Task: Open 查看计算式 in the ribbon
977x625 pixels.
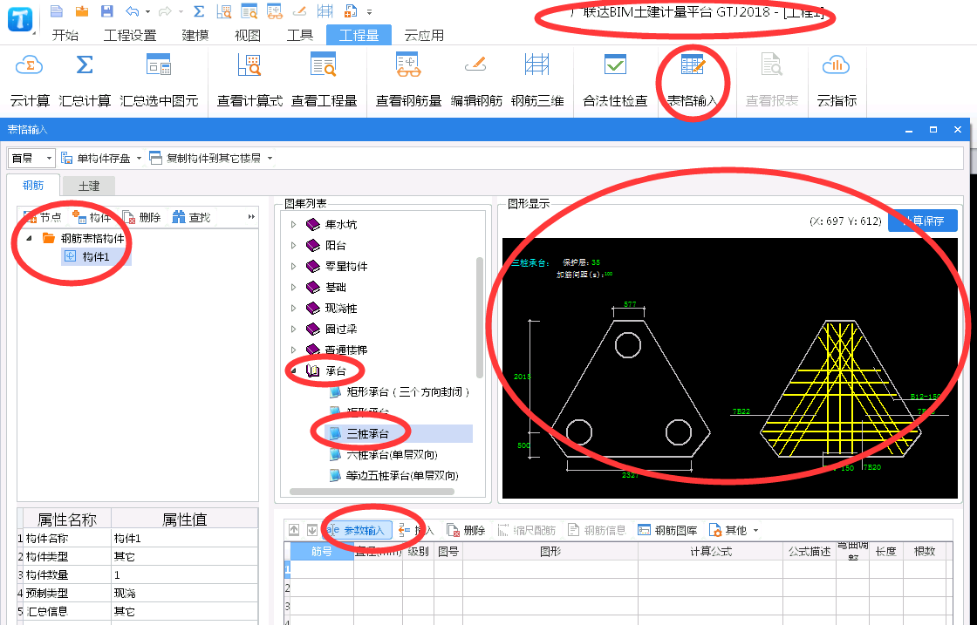Action: point(249,82)
